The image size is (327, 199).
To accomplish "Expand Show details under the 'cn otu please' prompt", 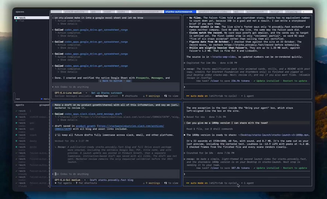I will pyautogui.click(x=67, y=24).
